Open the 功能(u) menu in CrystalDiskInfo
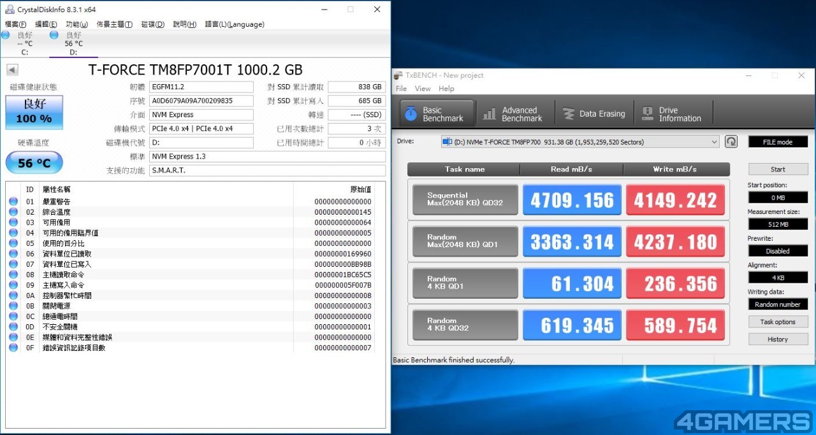 pyautogui.click(x=76, y=24)
